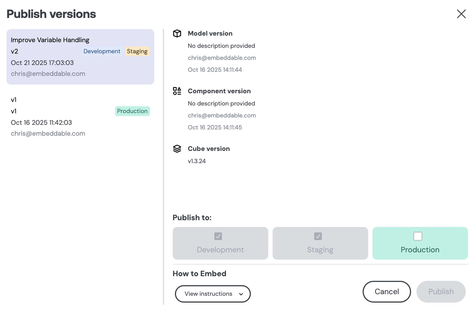
Task: Close the Publish versions dialog
Action: click(461, 14)
